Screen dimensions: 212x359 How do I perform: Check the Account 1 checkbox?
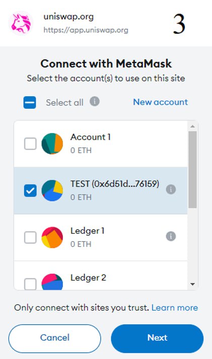click(x=30, y=143)
